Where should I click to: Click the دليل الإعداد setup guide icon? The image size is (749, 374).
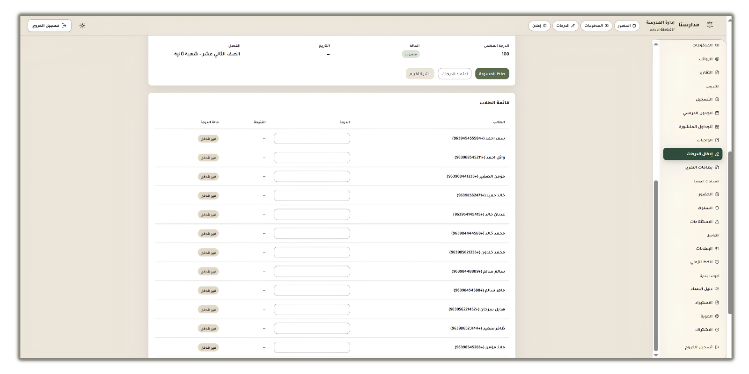(717, 289)
